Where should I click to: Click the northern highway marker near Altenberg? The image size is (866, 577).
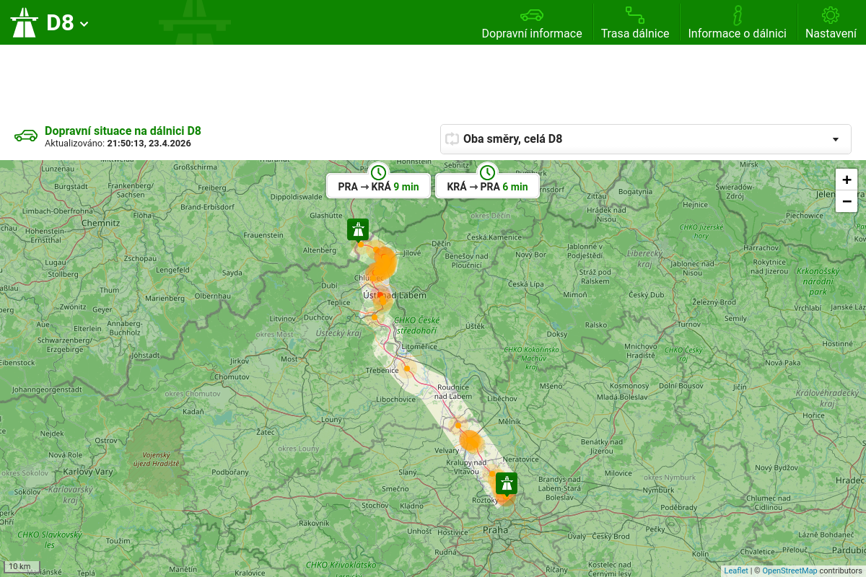point(358,229)
